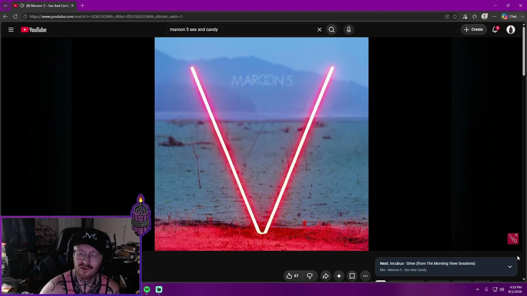Screen dimensions: 527x296
Task: Show hidden system tray icons
Action: point(478,290)
